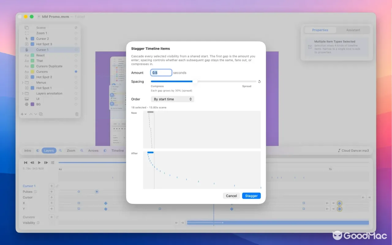Click the Stagger button
This screenshot has height=245, width=392.
(251, 196)
